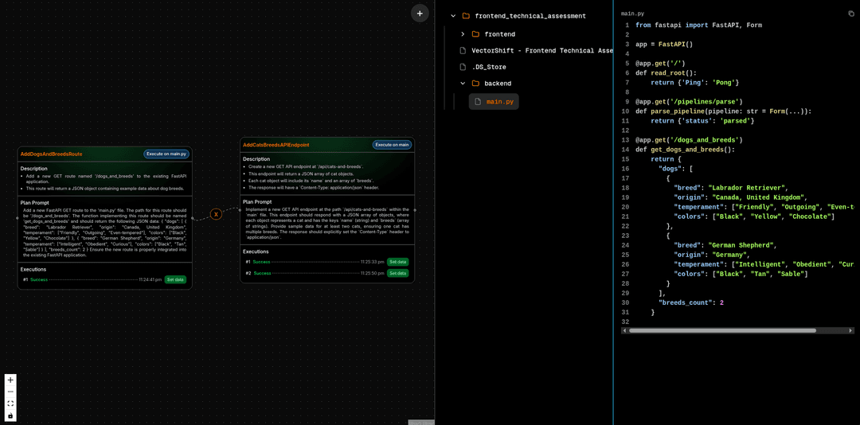This screenshot has width=860, height=425.
Task: Click the .DS_Store file icon
Action: 463,67
